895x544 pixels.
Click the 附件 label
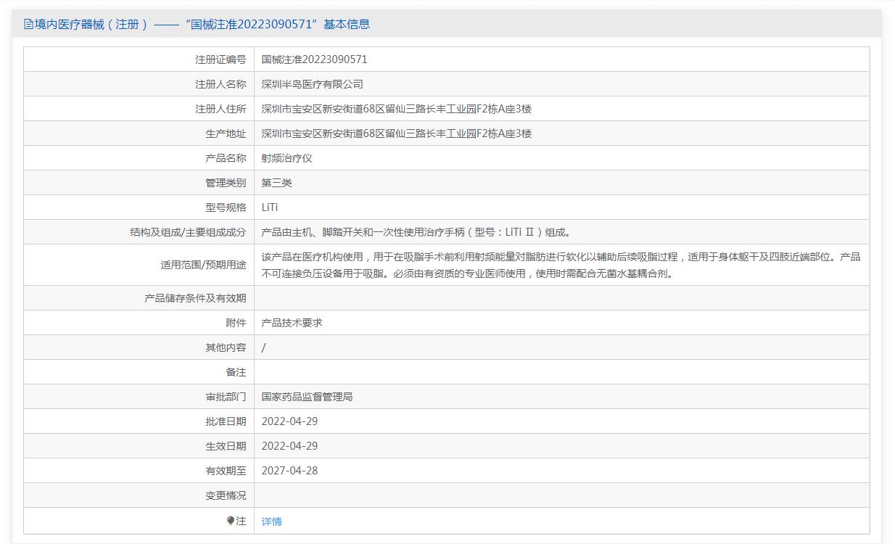(236, 323)
